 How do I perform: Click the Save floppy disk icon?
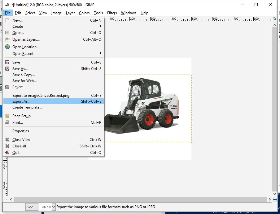[7, 62]
